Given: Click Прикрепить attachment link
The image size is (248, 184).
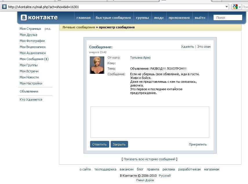Looking at the screenshot, I should tap(198, 144).
